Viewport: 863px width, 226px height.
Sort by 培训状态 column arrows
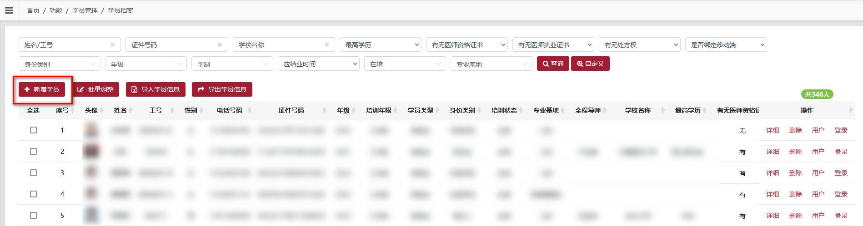(521, 110)
